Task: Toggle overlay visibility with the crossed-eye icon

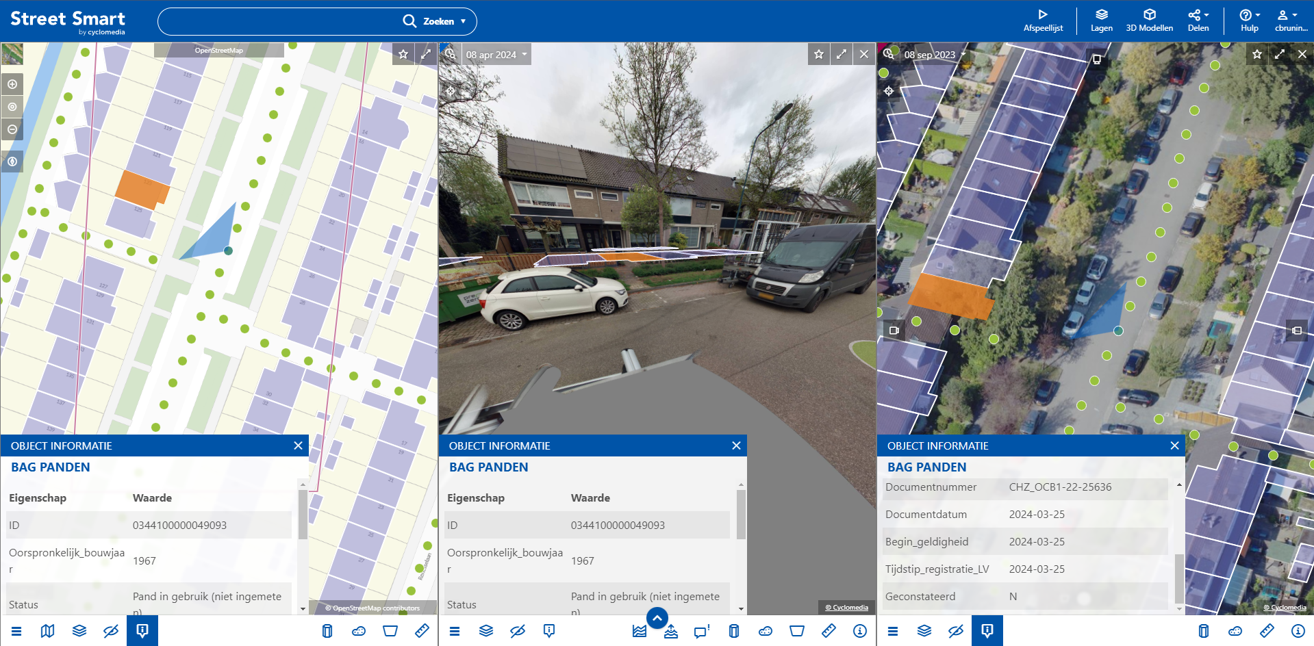Action: [111, 631]
